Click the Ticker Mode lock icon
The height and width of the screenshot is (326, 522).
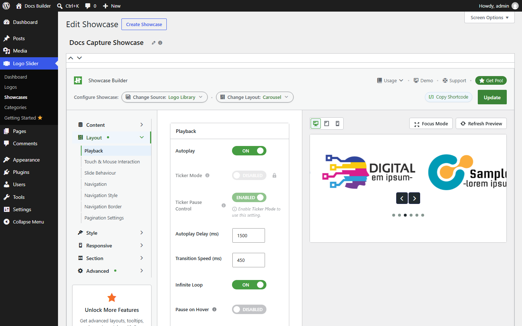274,175
